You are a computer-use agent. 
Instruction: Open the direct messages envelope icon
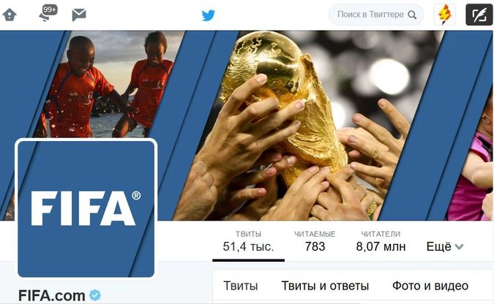tap(79, 15)
